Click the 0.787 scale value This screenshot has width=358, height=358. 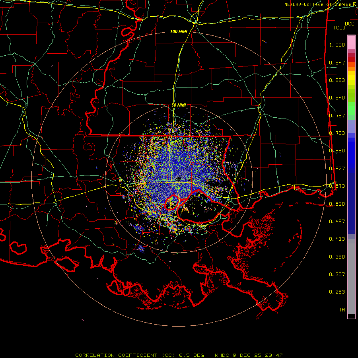337,115
